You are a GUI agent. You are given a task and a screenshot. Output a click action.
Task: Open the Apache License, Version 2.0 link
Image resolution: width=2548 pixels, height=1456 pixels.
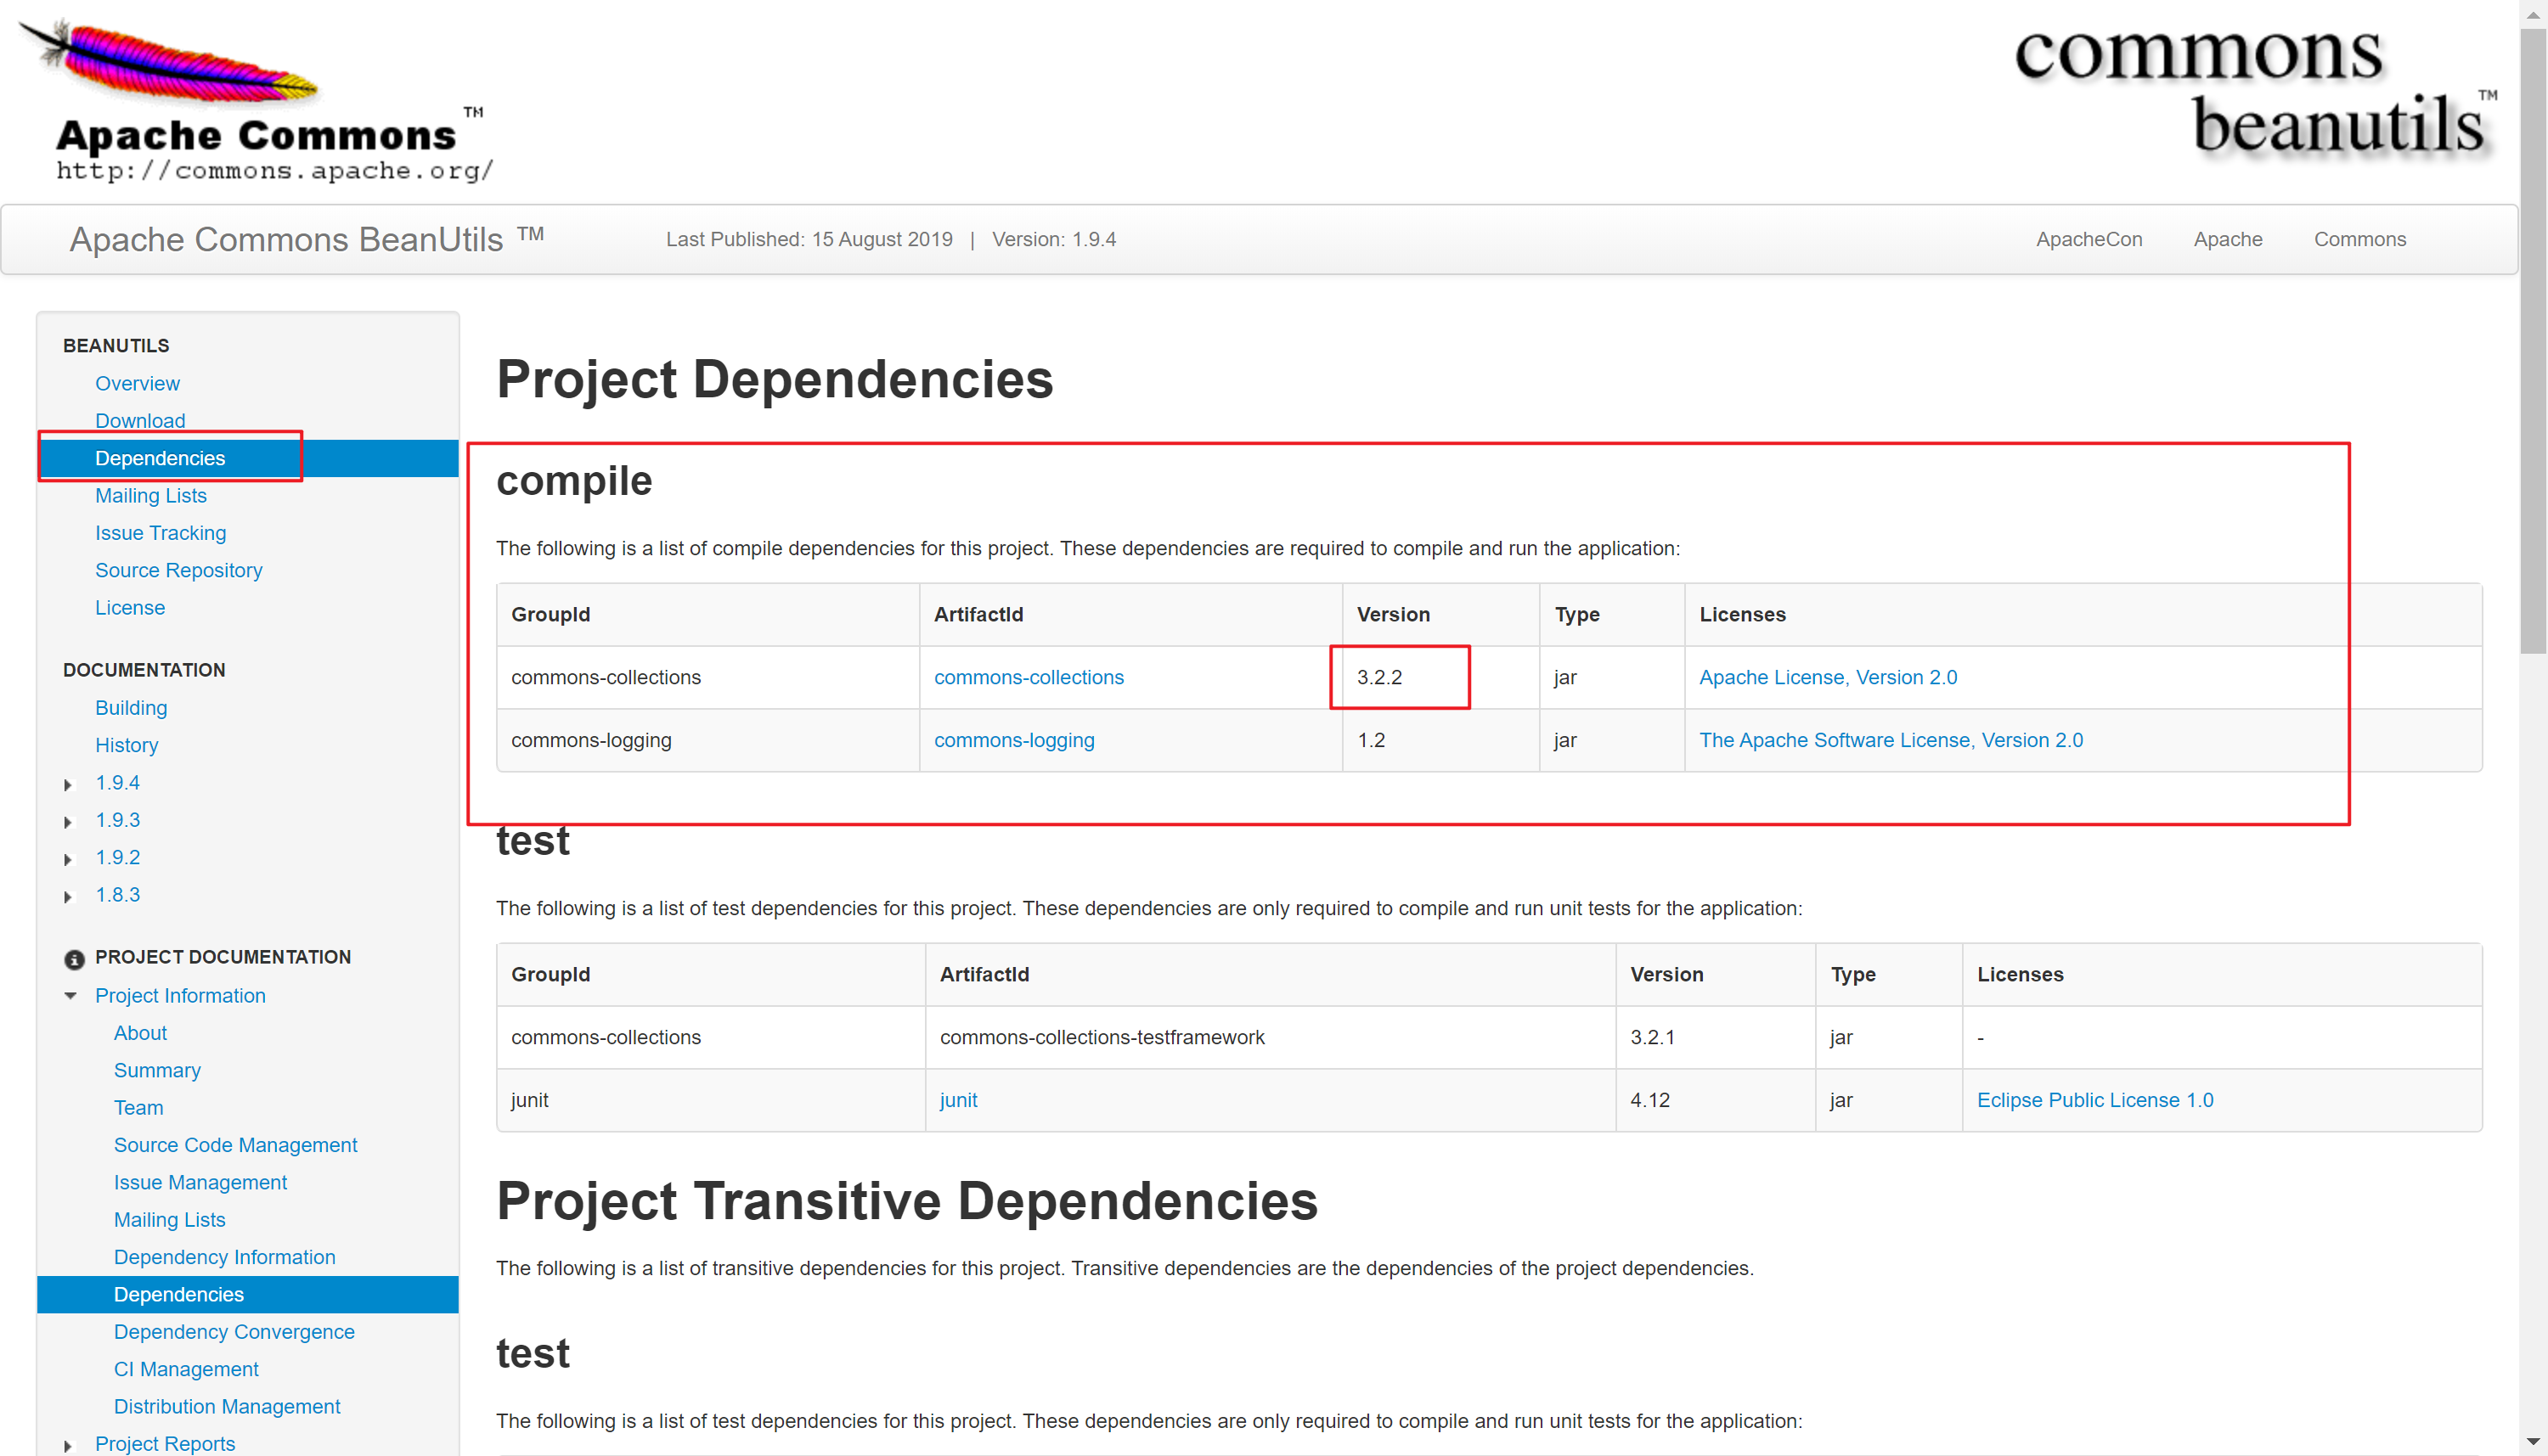coord(1828,677)
